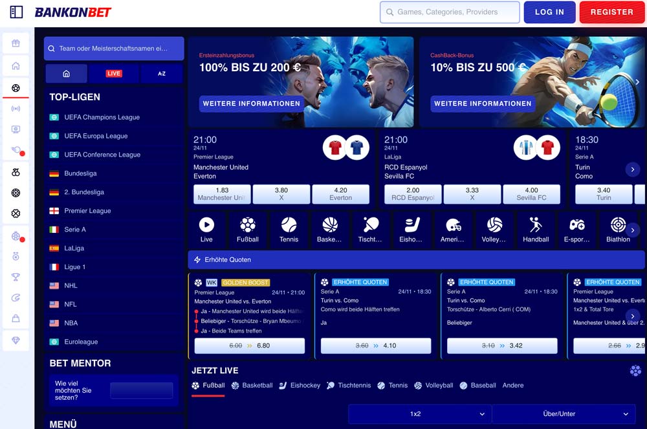Click the home icon in the left sidebar
The height and width of the screenshot is (429, 647).
pos(16,65)
